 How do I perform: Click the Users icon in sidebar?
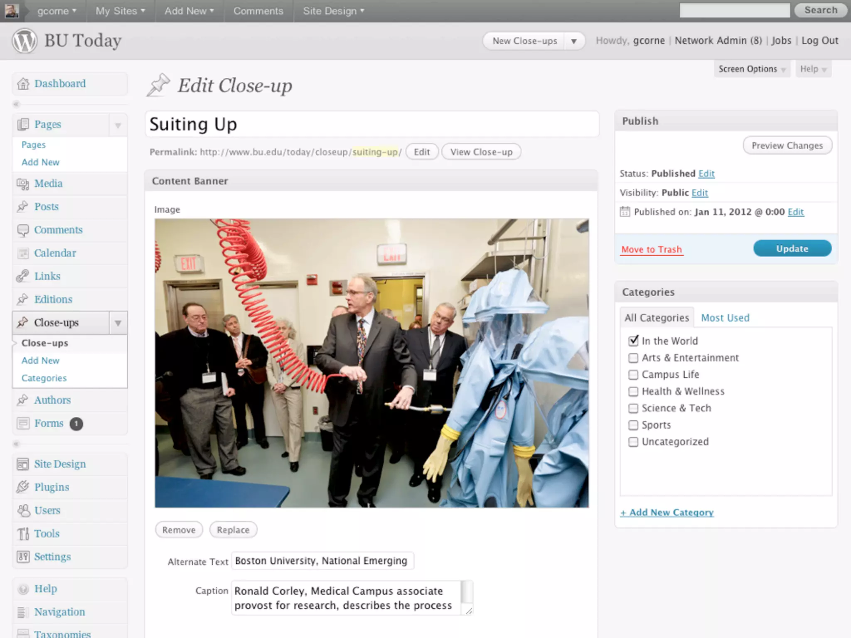click(23, 510)
